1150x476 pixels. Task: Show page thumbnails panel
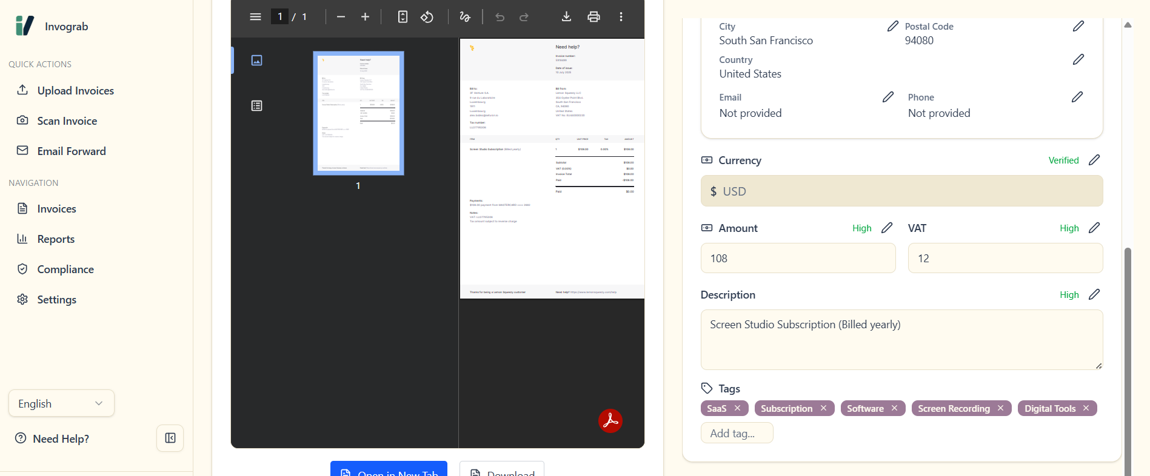tap(256, 61)
